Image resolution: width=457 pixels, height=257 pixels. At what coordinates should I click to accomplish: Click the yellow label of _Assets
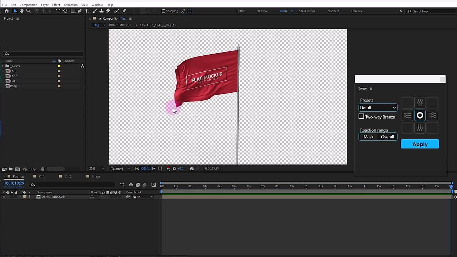coord(59,66)
